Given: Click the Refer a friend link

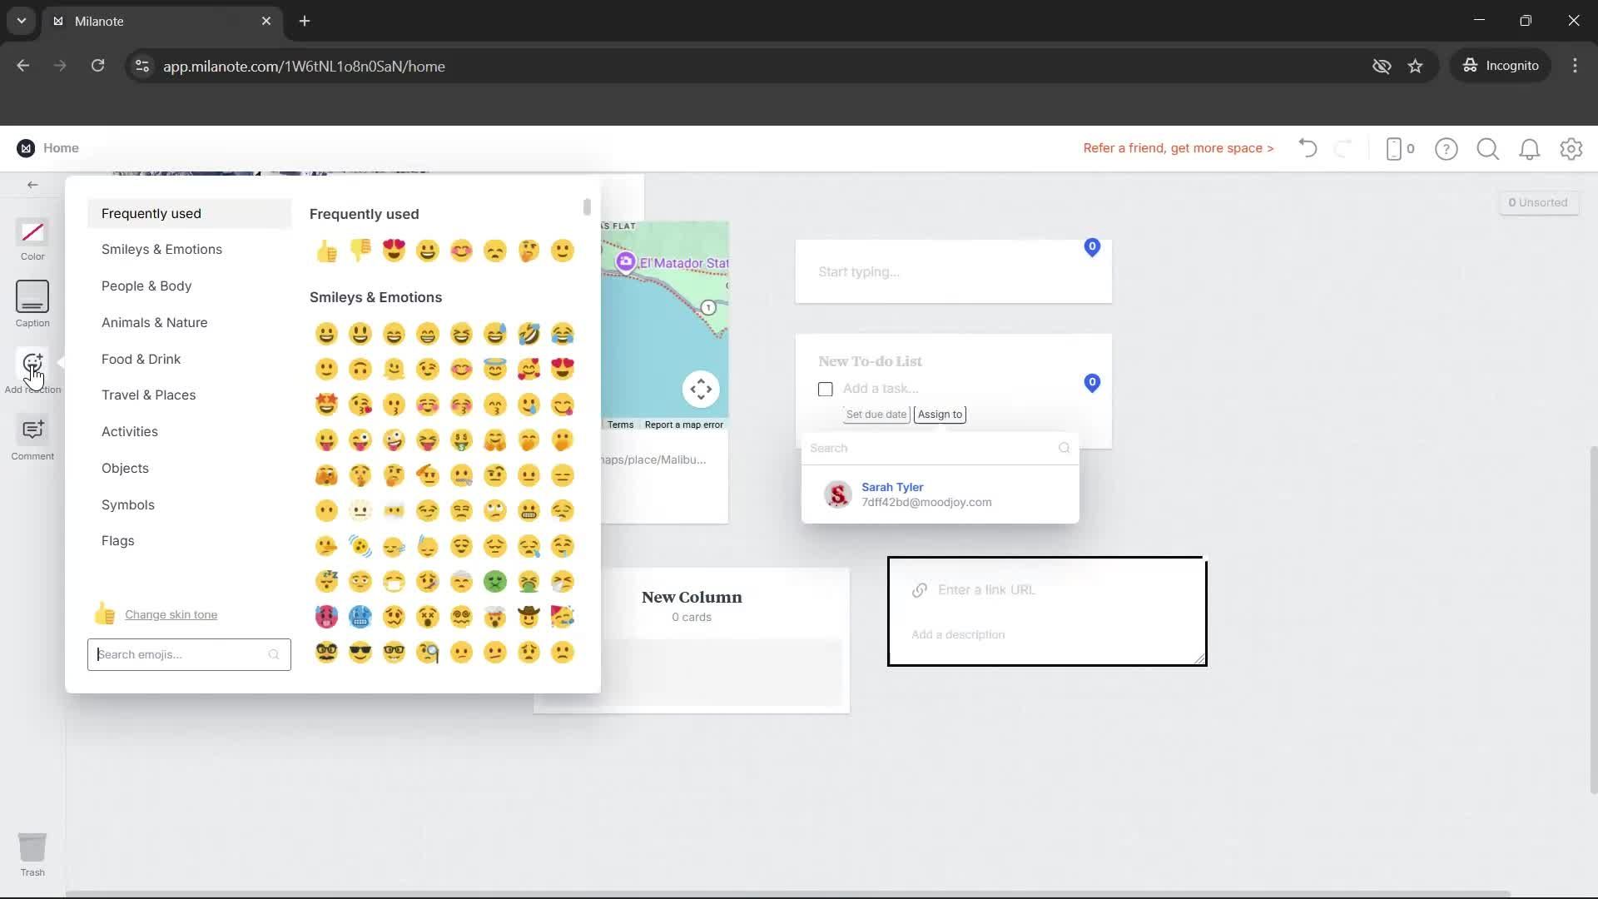Looking at the screenshot, I should click(x=1178, y=148).
